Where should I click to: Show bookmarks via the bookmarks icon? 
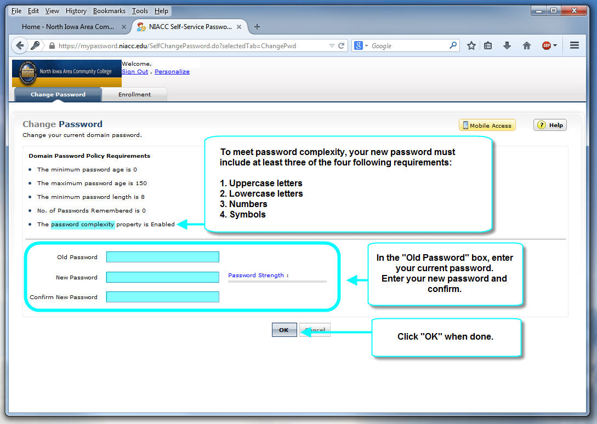pos(488,45)
